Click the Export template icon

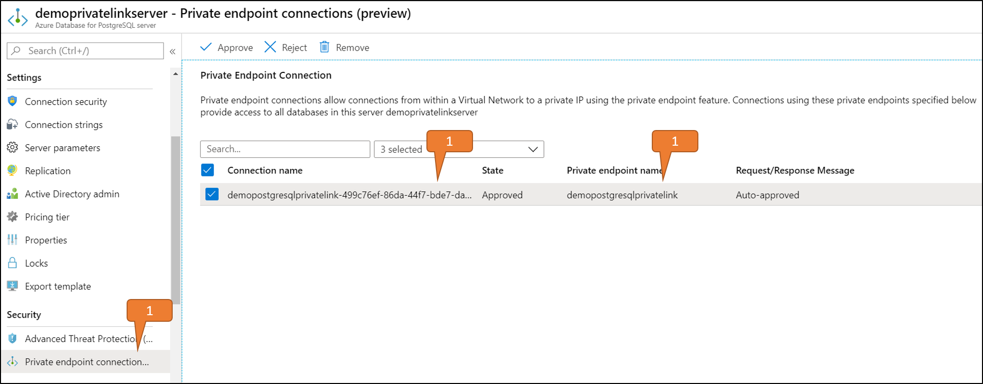click(13, 286)
